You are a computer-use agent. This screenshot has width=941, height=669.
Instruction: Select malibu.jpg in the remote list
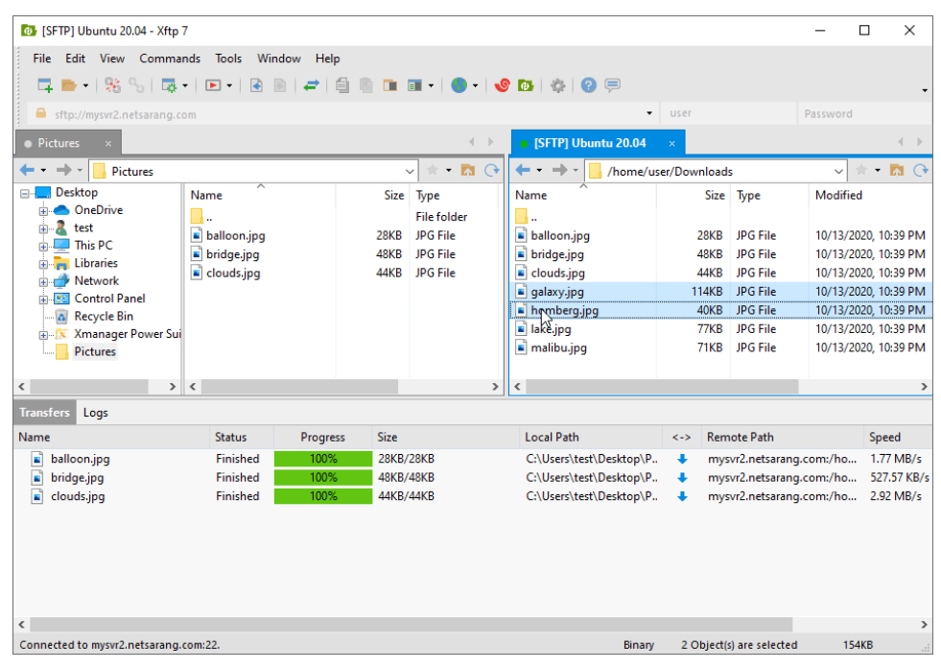point(558,347)
